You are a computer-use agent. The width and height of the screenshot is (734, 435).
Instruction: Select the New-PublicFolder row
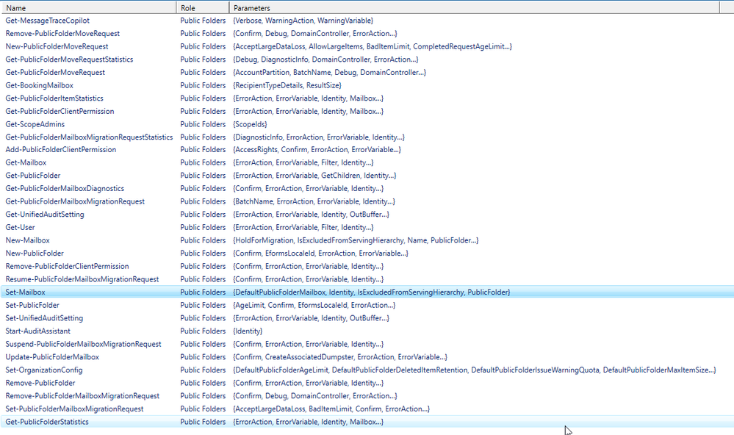pos(367,254)
